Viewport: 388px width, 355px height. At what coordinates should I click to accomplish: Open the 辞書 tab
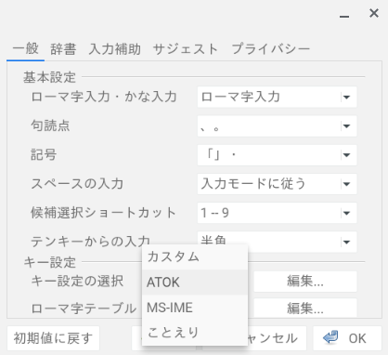coord(63,49)
